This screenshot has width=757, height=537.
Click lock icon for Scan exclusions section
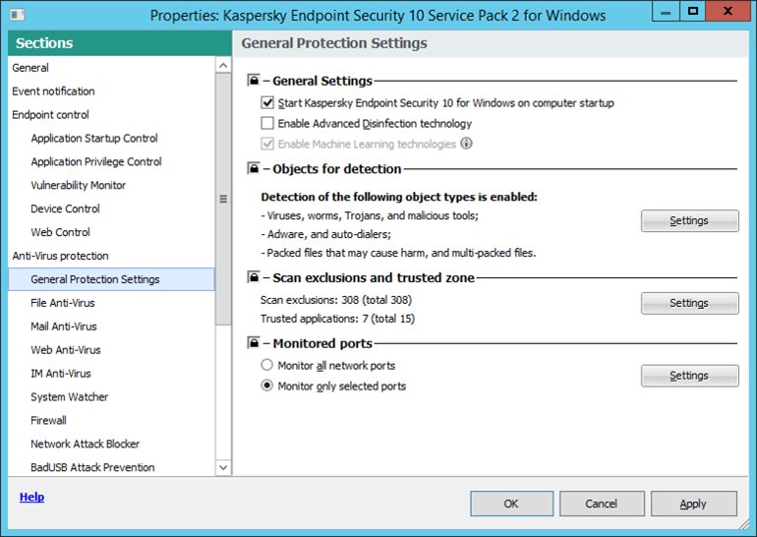tap(253, 277)
